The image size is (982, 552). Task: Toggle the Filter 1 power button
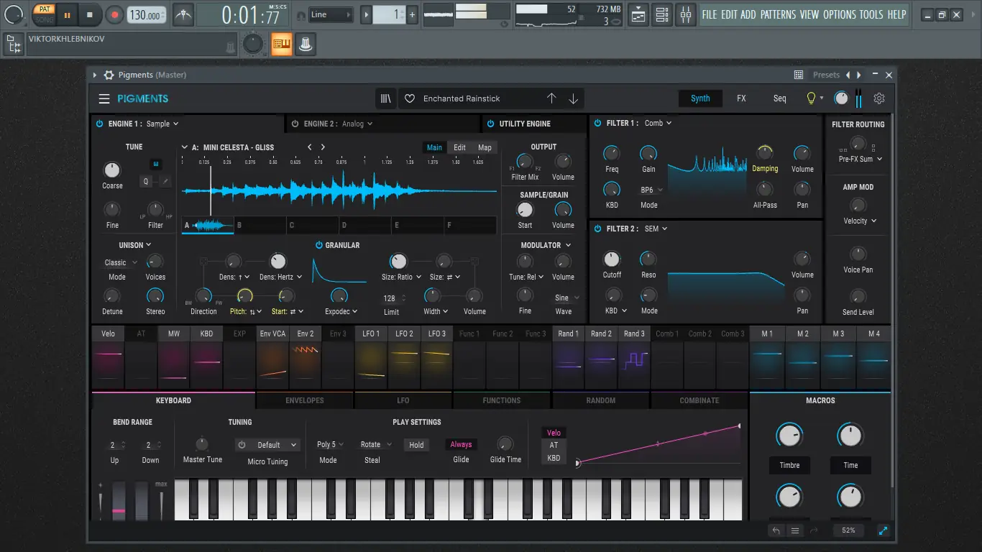tap(597, 123)
